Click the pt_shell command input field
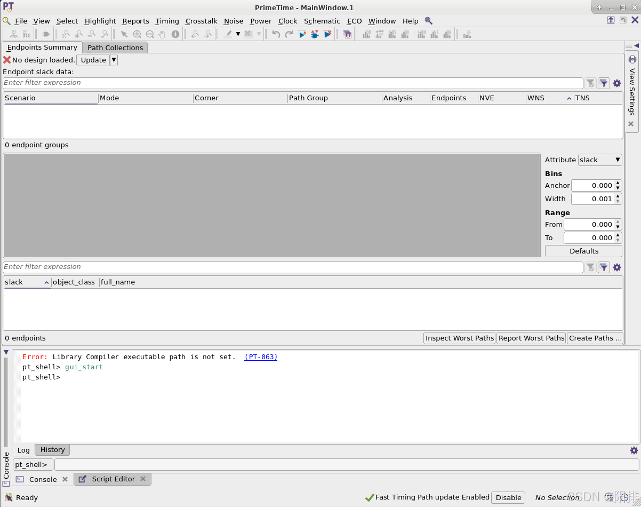This screenshot has width=641, height=507. click(x=347, y=465)
